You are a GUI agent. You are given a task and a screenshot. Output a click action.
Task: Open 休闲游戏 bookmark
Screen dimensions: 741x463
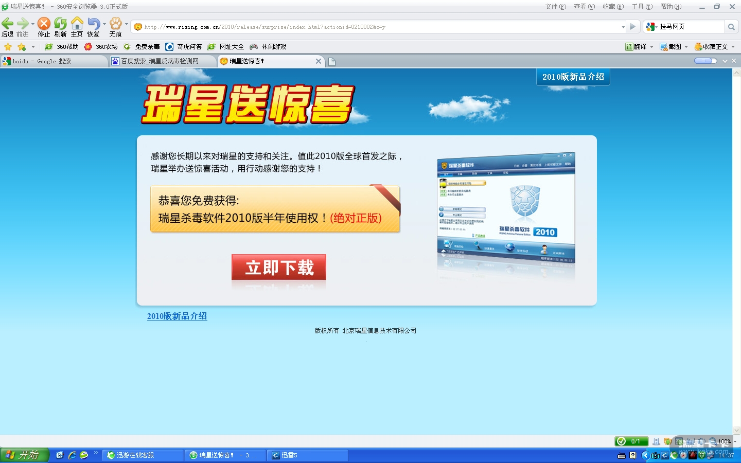(268, 47)
